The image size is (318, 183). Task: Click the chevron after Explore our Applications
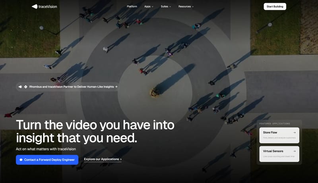pyautogui.click(x=121, y=159)
